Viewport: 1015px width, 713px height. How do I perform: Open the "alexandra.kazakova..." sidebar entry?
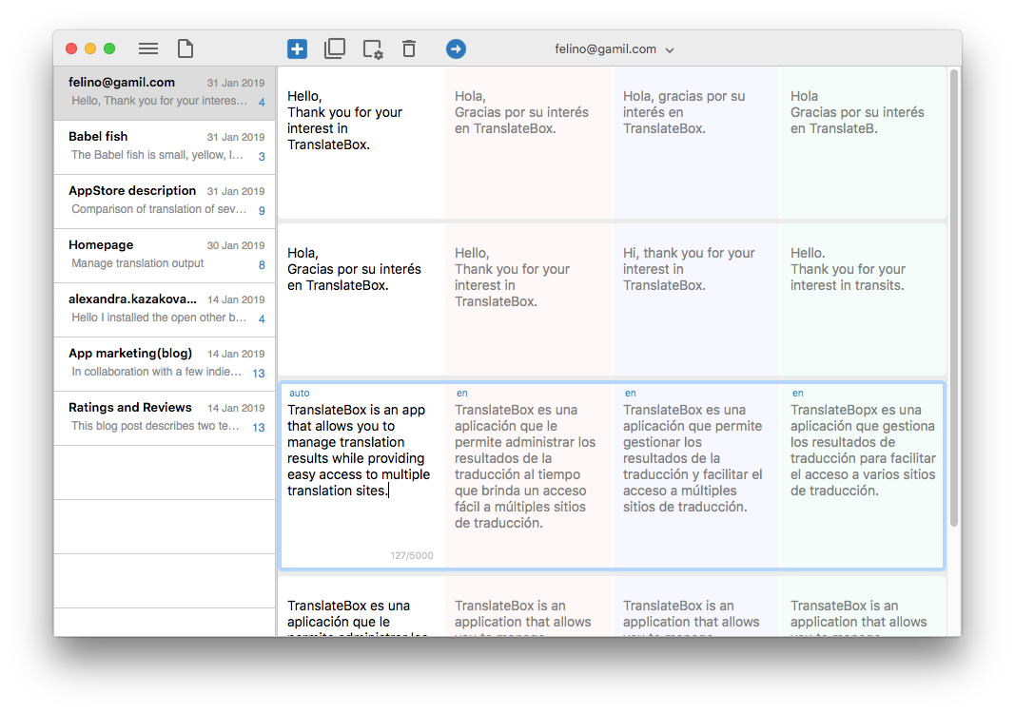tap(166, 310)
